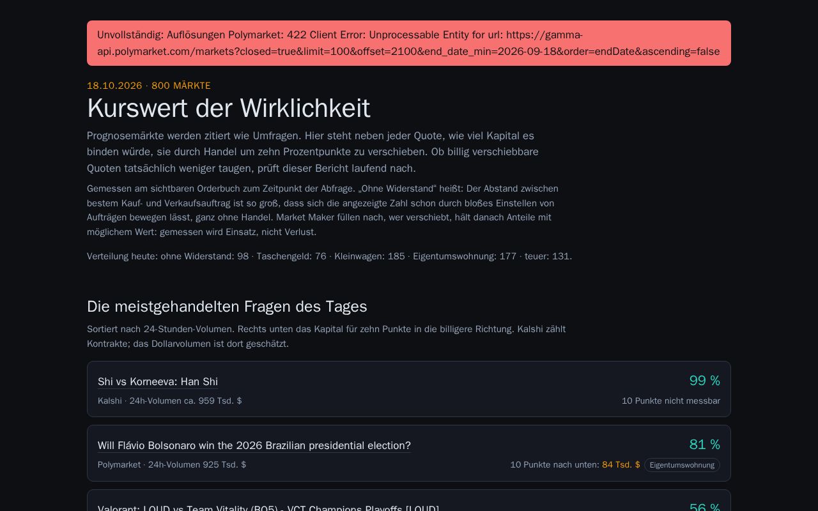Image resolution: width=818 pixels, height=511 pixels.
Task: Open the Flávio Bolsonaro Brazilian election market link
Action: point(254,445)
